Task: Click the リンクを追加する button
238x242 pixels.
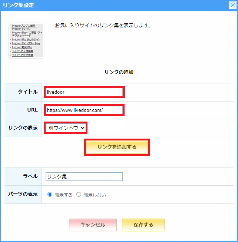Action: pyautogui.click(x=117, y=147)
